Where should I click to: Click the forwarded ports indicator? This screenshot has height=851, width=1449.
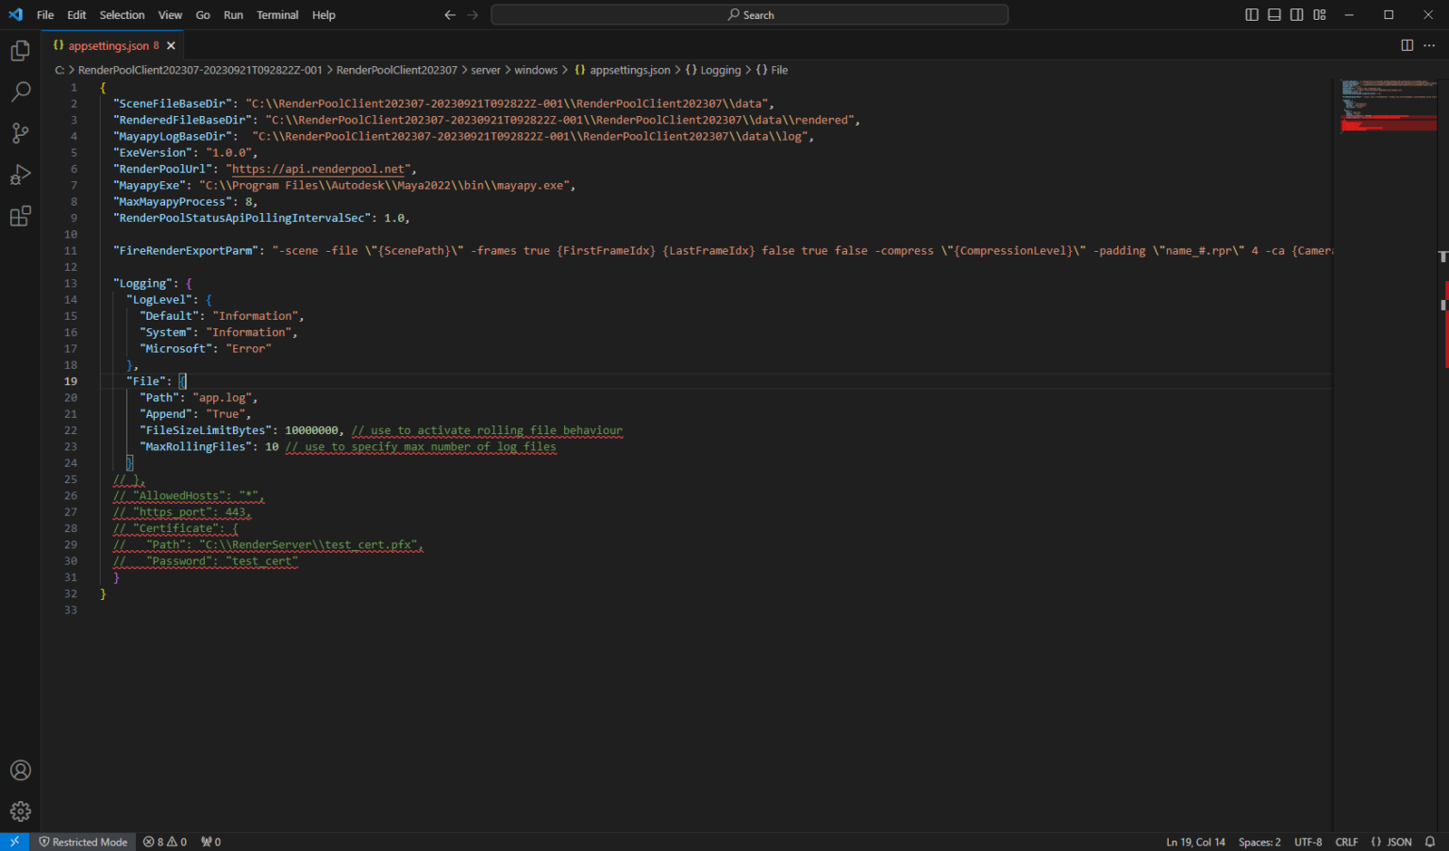pos(209,841)
